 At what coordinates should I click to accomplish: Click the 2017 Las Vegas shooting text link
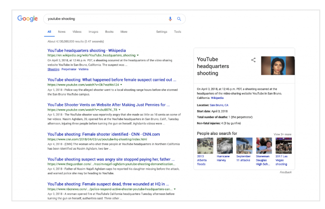[x=281, y=160]
